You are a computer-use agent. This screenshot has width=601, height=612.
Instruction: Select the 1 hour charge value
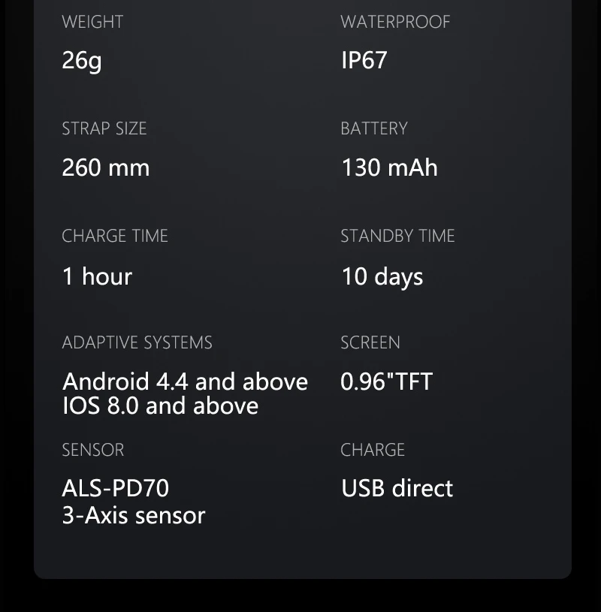[97, 276]
